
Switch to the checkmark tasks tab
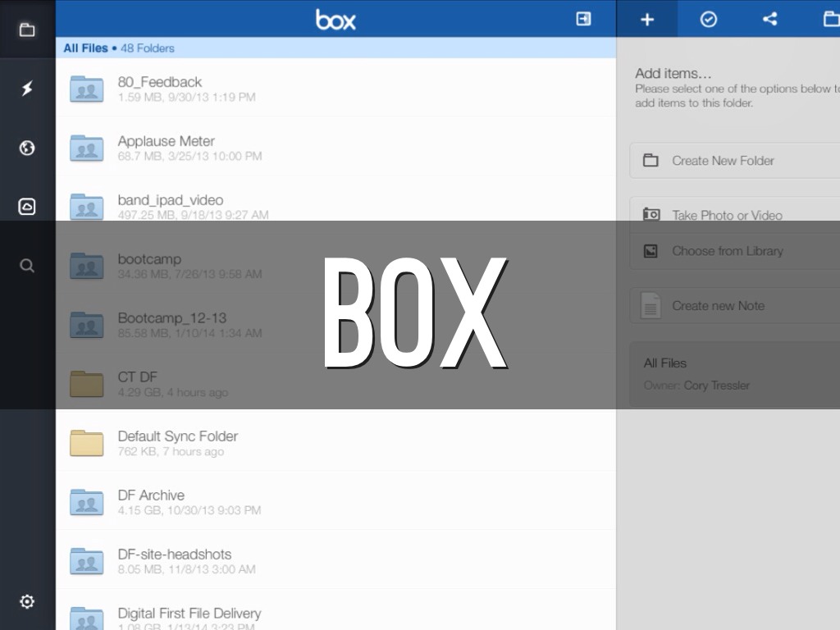pos(709,19)
